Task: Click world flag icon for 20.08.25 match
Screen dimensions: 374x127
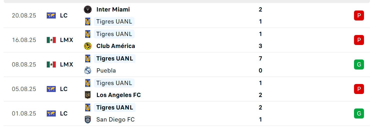Action: 51,15
